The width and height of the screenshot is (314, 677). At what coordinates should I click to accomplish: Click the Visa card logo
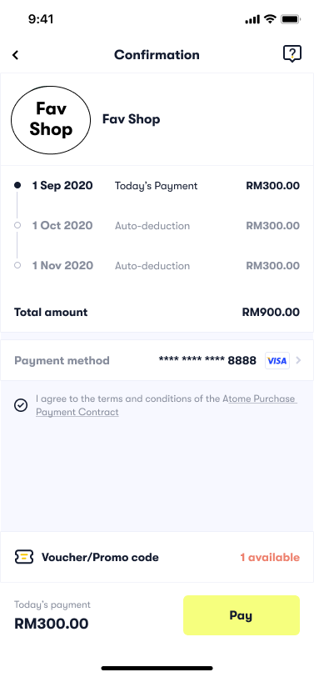[277, 360]
